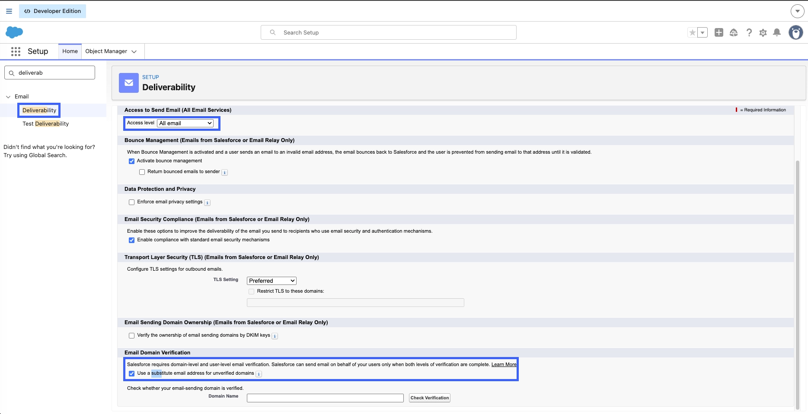
Task: Open the Trailhead guidance icon
Action: coord(734,32)
